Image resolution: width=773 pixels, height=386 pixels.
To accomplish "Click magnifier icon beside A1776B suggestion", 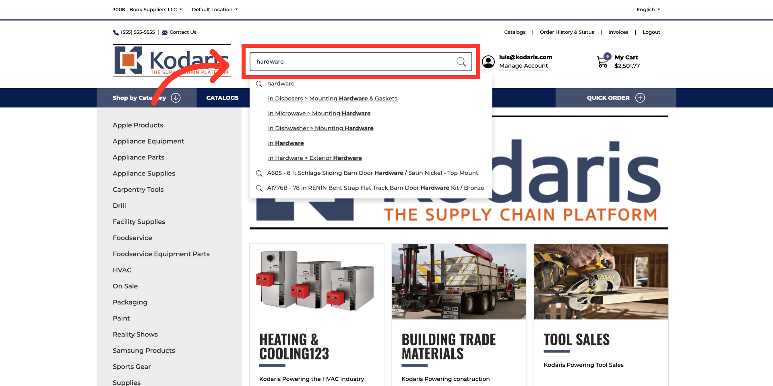I will click(259, 188).
